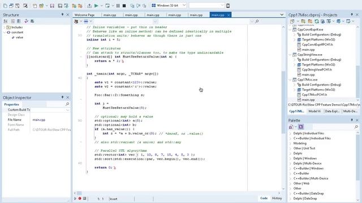Expand the Includes node in Structure
This screenshot has width=362, height=203.
[x=5, y=27]
